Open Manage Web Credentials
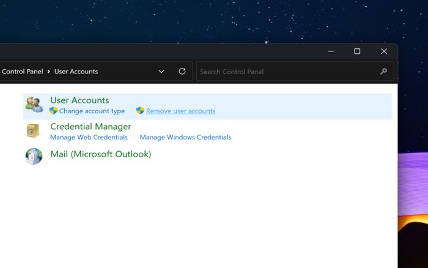Image resolution: width=428 pixels, height=268 pixels. point(89,138)
